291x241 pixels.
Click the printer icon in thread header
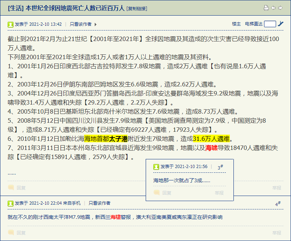tap(266, 8)
